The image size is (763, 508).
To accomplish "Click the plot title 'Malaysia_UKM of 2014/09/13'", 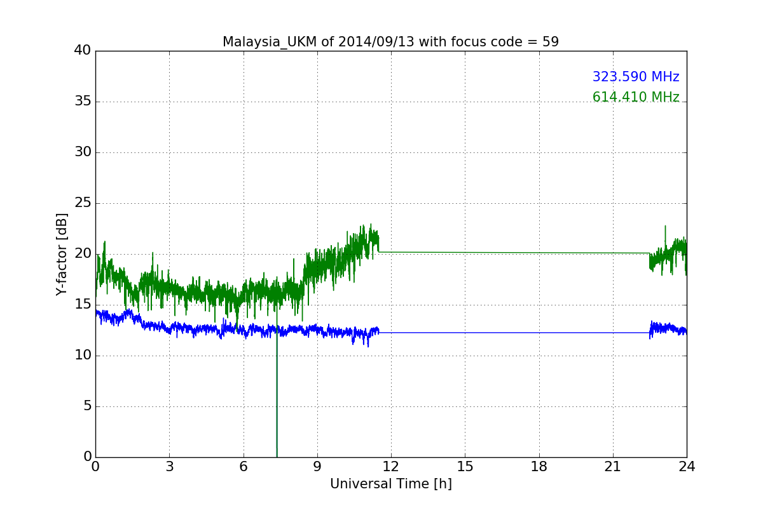I will coord(390,42).
